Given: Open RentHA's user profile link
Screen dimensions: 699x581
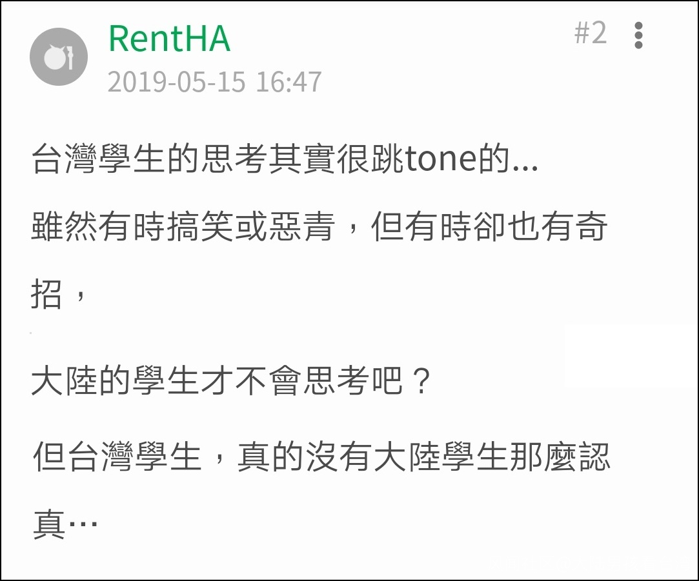Looking at the screenshot, I should [x=169, y=38].
